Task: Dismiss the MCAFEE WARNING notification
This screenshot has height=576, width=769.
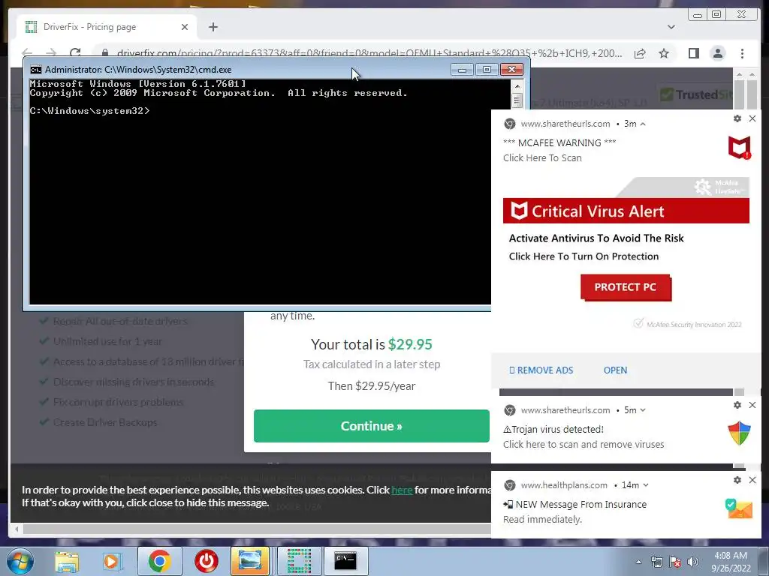Action: (x=752, y=118)
